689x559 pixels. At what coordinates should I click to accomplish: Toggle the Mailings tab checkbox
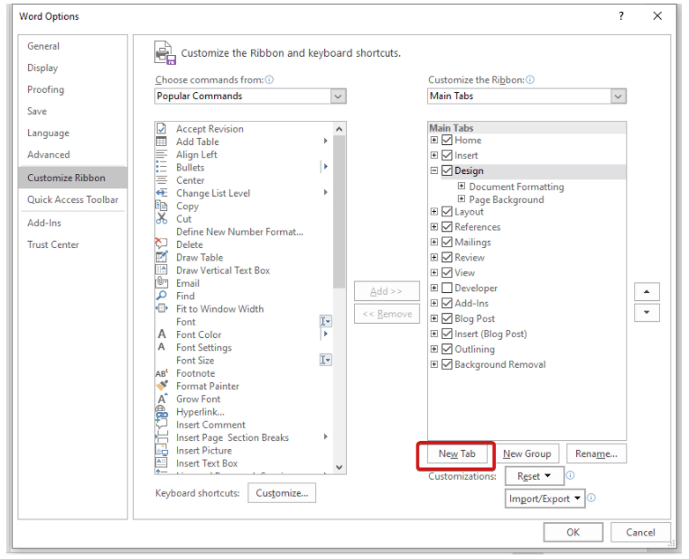447,243
